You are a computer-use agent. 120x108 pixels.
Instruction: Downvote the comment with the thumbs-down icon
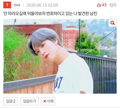pos(111,5)
